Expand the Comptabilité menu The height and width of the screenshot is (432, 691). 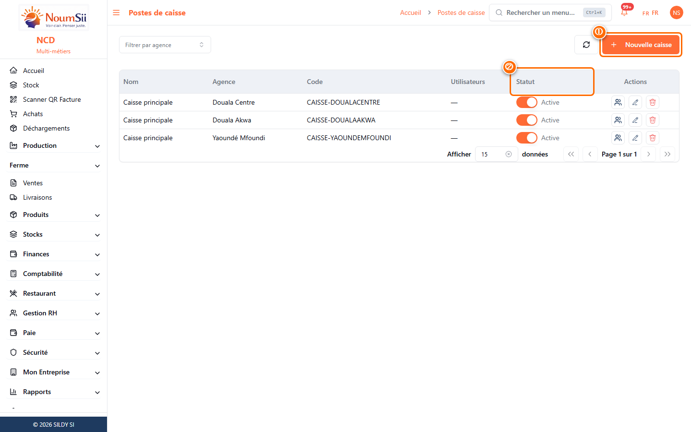tap(55, 274)
